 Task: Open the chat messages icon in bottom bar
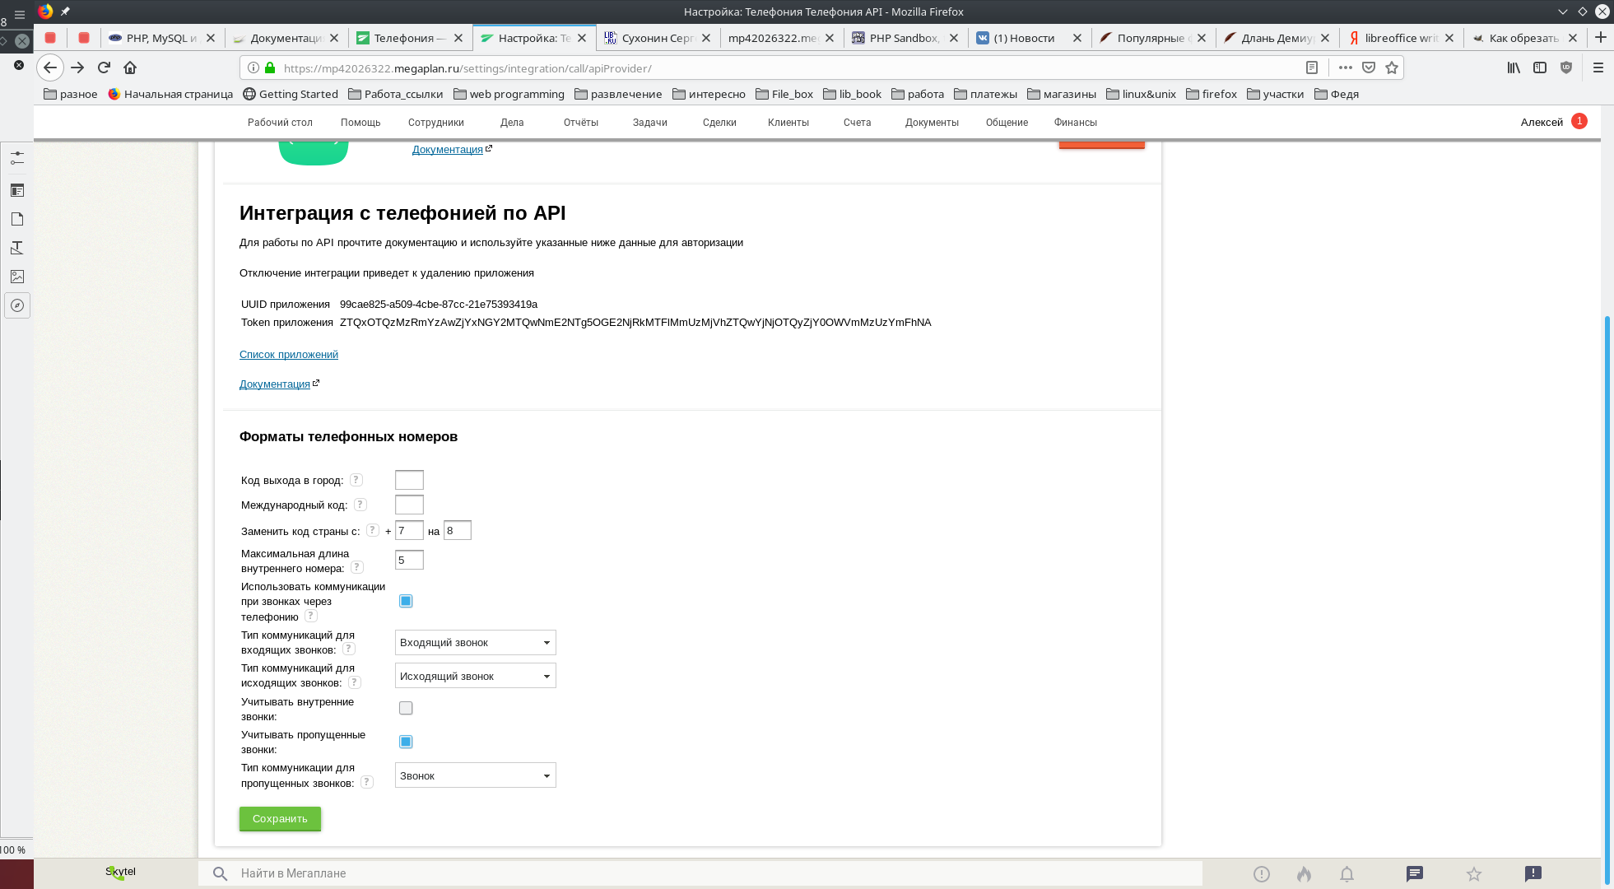(x=1414, y=873)
